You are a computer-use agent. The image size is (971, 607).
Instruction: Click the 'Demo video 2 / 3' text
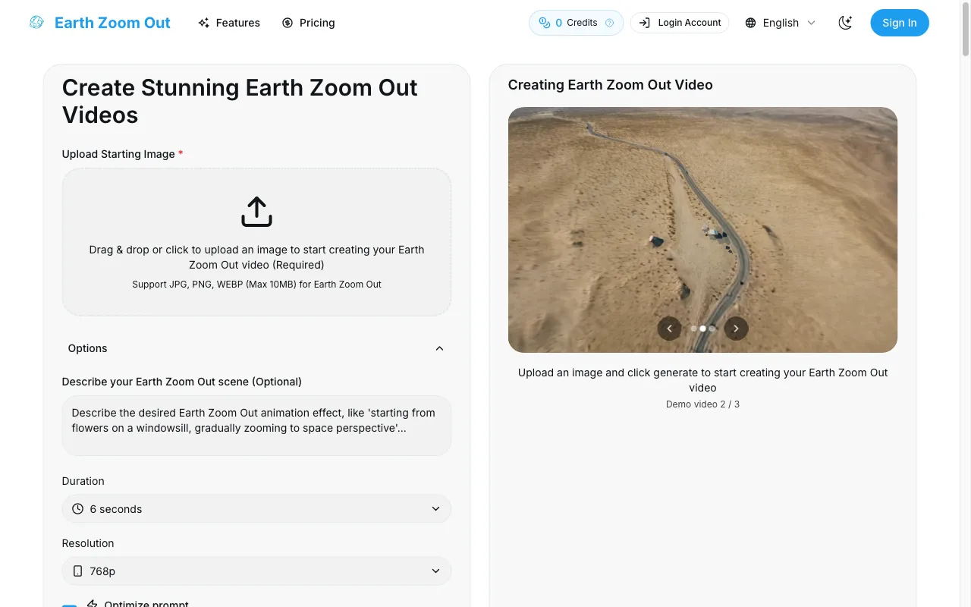(x=702, y=404)
